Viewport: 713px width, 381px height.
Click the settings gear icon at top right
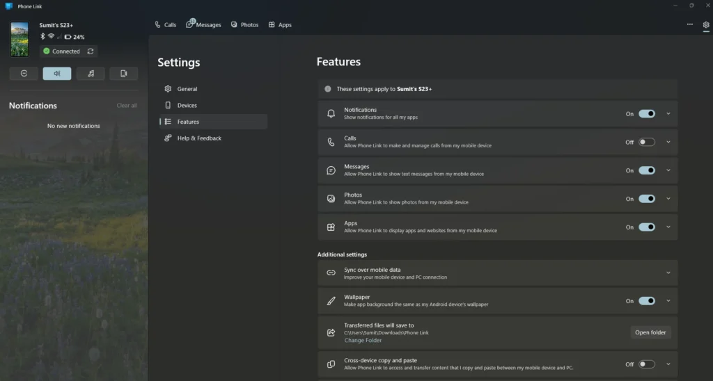tap(706, 25)
